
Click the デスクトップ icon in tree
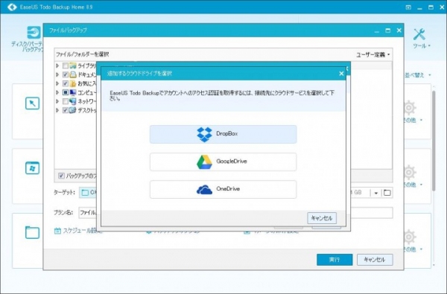(x=73, y=110)
